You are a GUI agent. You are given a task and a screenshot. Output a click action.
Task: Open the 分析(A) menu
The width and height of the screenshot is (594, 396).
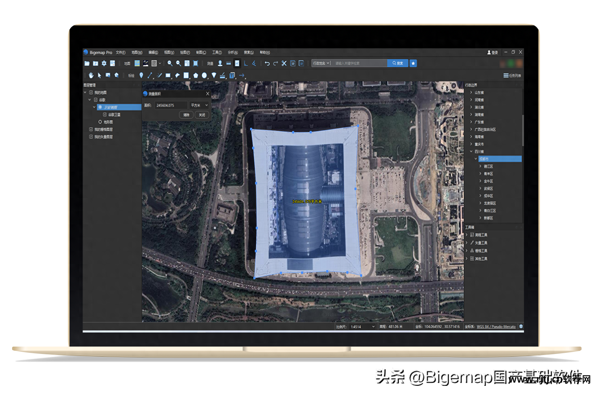tap(233, 53)
